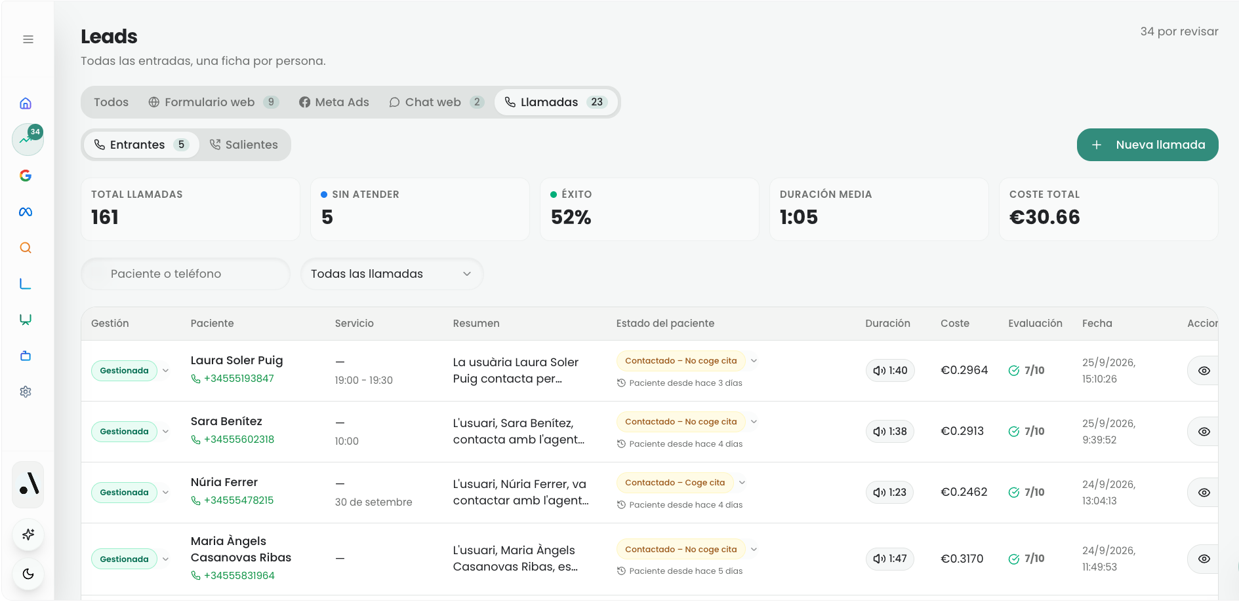The height and width of the screenshot is (602, 1239).
Task: Click the summary text for Núria Ferrer
Action: pyautogui.click(x=521, y=493)
